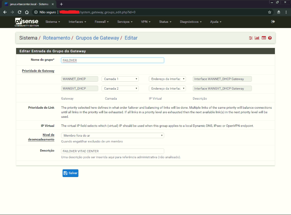Viewport: 291px width, 215px height.
Task: Open the Membro fora do ar dropdown
Action: click(112, 135)
